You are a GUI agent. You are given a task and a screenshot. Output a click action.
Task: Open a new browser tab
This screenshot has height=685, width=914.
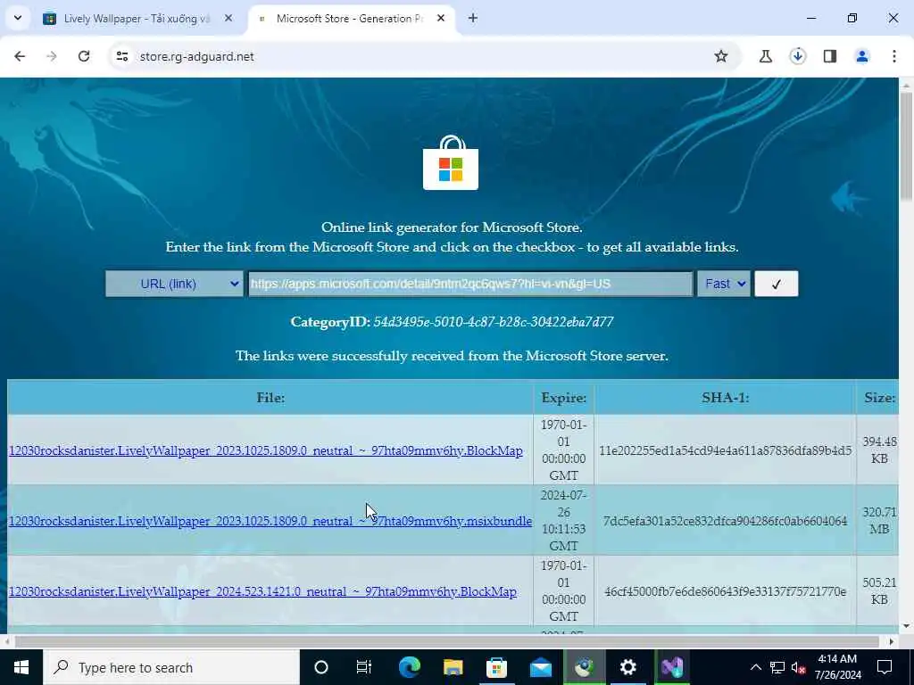point(473,18)
